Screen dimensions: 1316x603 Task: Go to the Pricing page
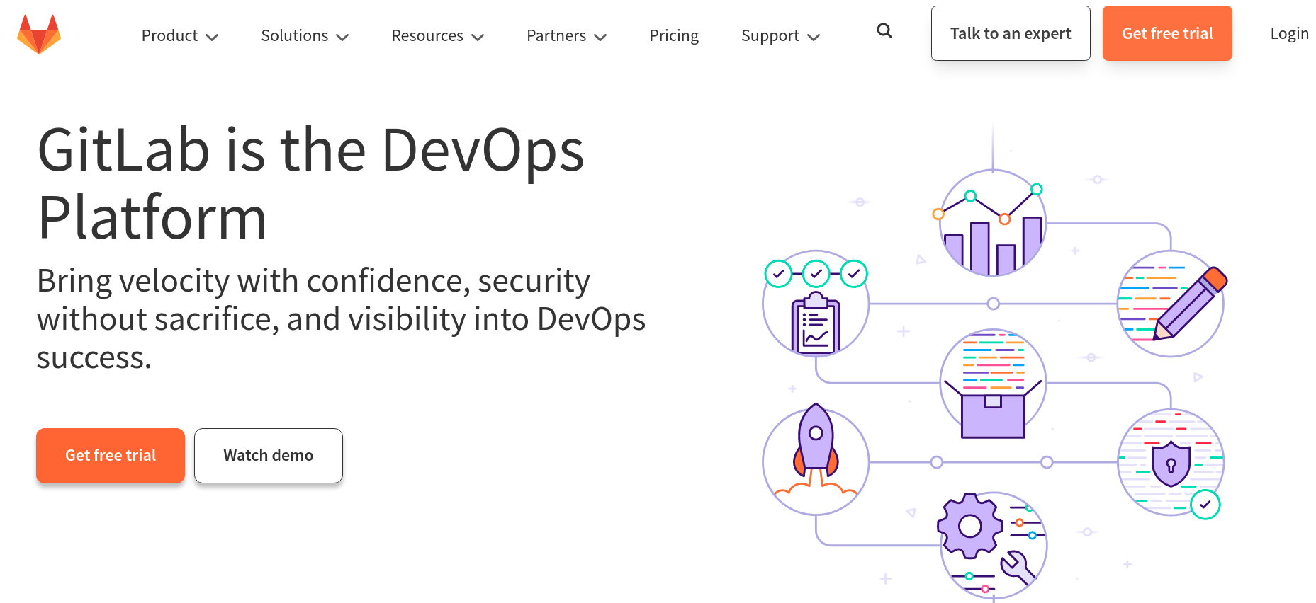pyautogui.click(x=674, y=36)
